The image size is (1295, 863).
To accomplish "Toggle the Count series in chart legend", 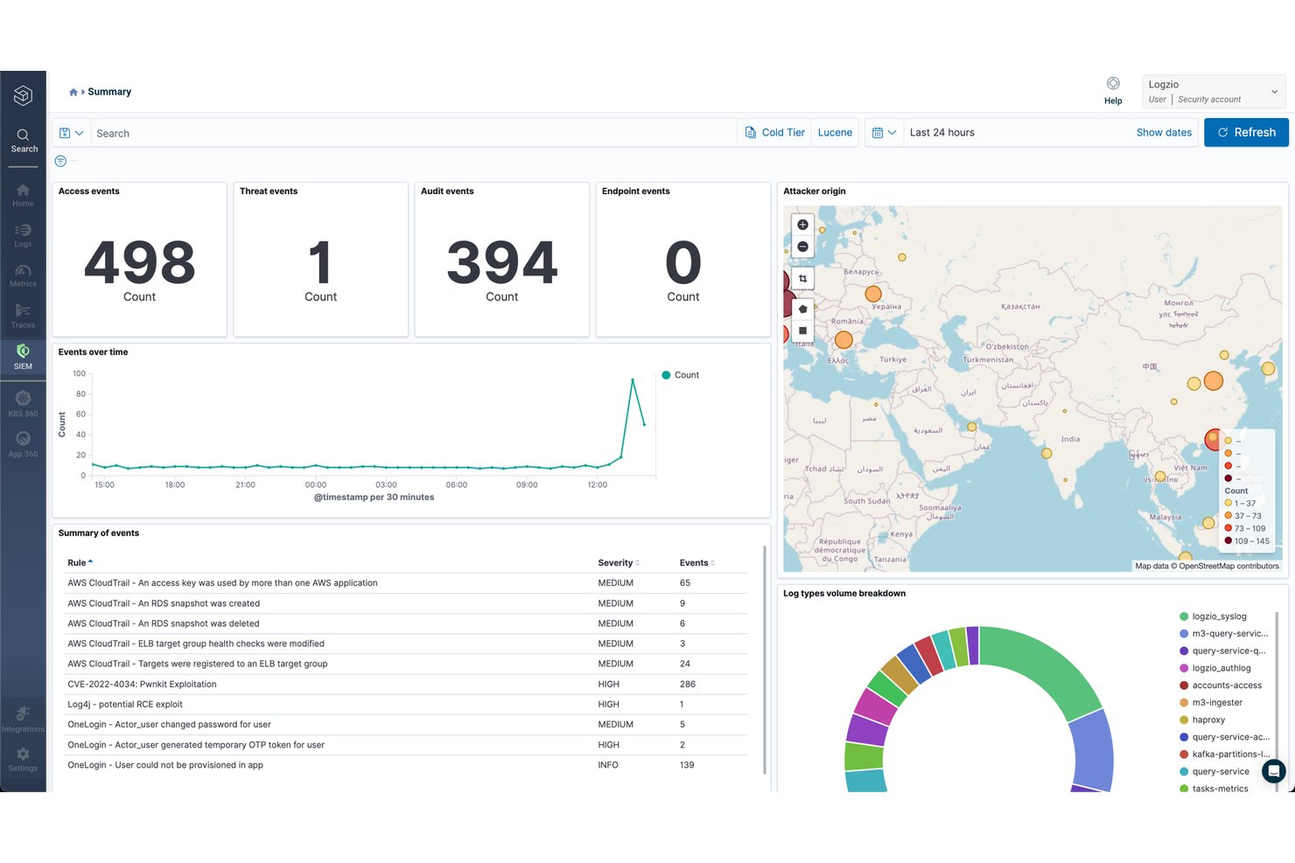I will [680, 375].
